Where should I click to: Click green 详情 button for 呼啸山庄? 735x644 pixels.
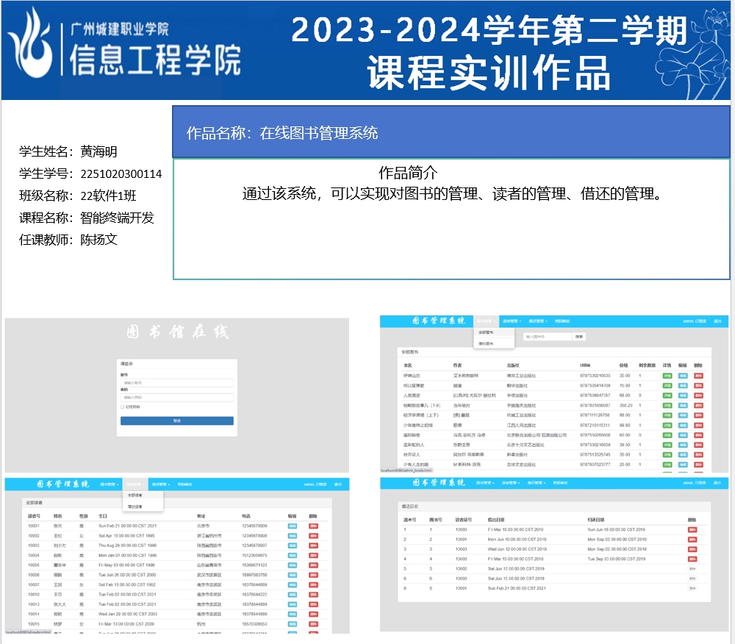coord(667,376)
